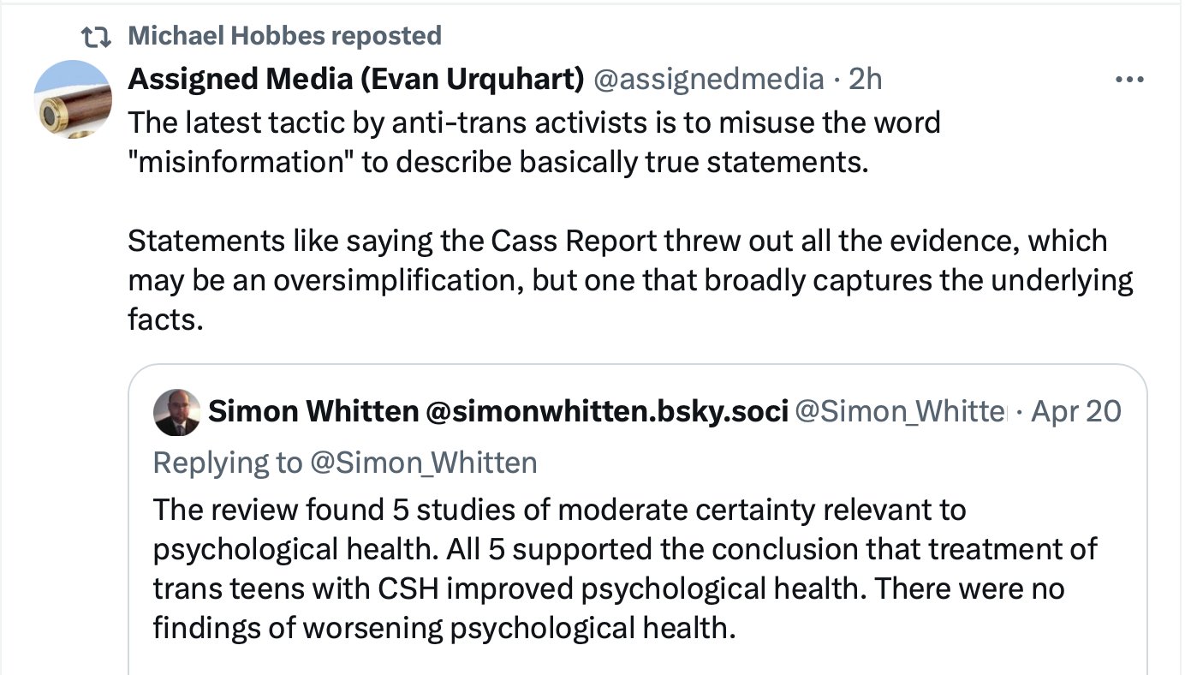Click the repost arrows icon
The height and width of the screenshot is (675, 1185).
point(93,36)
